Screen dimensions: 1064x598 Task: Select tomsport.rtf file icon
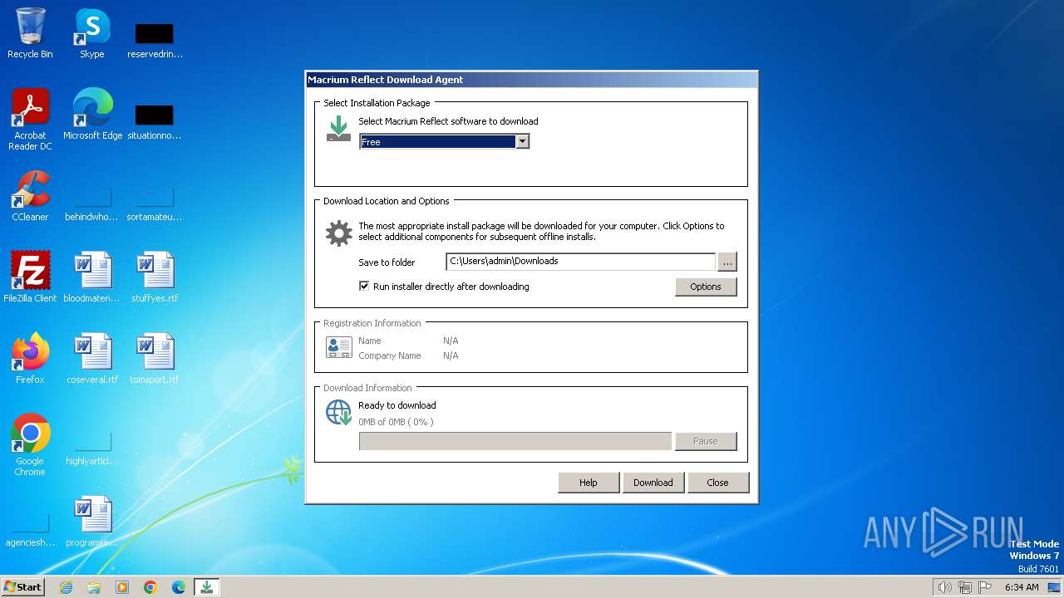click(155, 359)
